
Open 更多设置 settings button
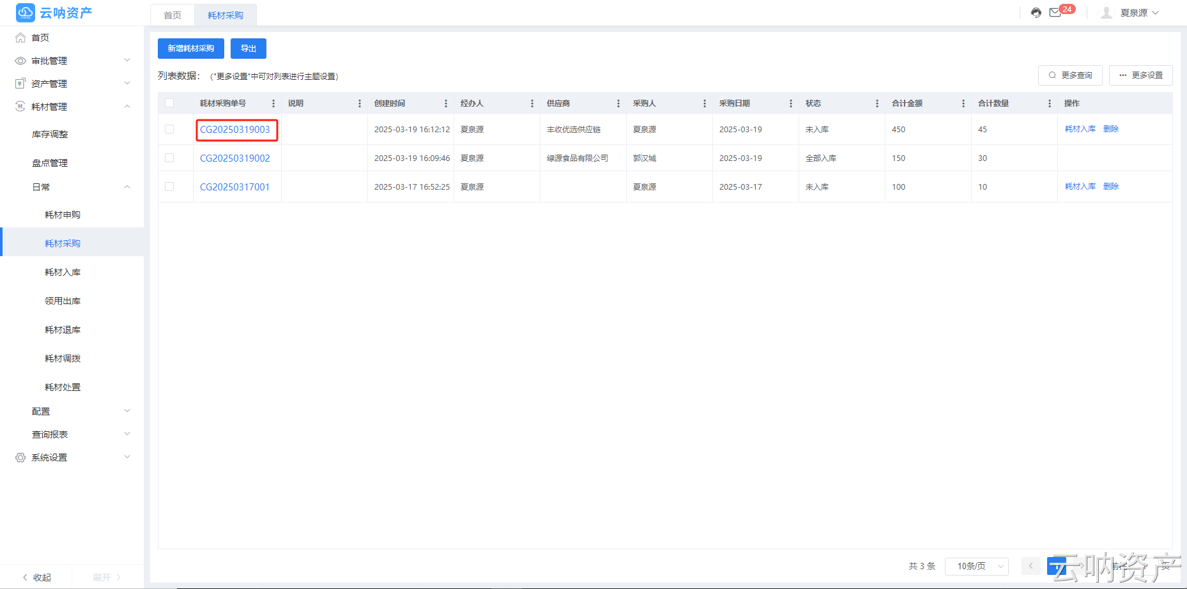(1141, 75)
